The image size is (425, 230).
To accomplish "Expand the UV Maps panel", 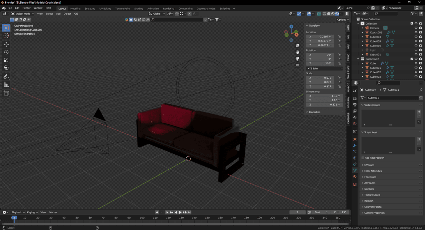I will [x=369, y=165].
